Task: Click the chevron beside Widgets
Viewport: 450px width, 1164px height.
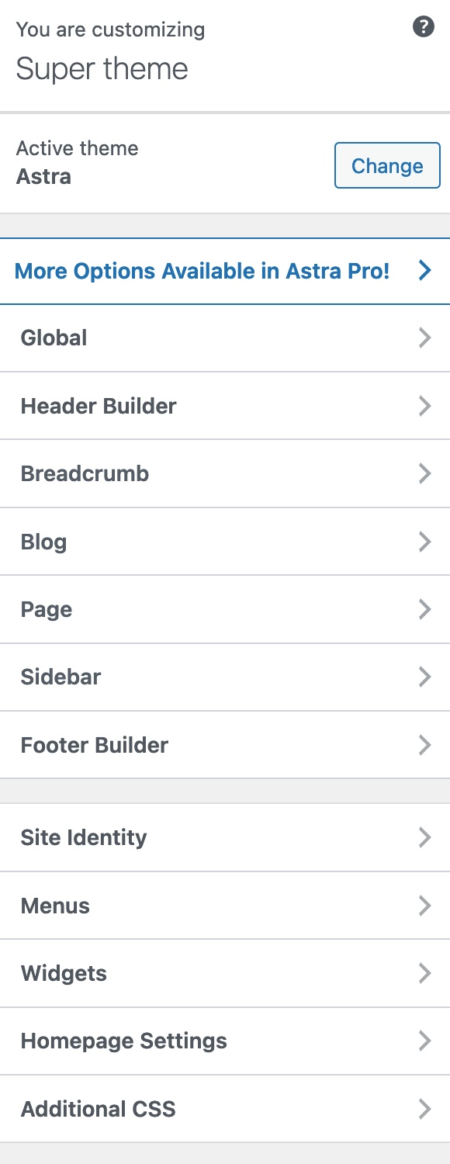Action: point(424,973)
